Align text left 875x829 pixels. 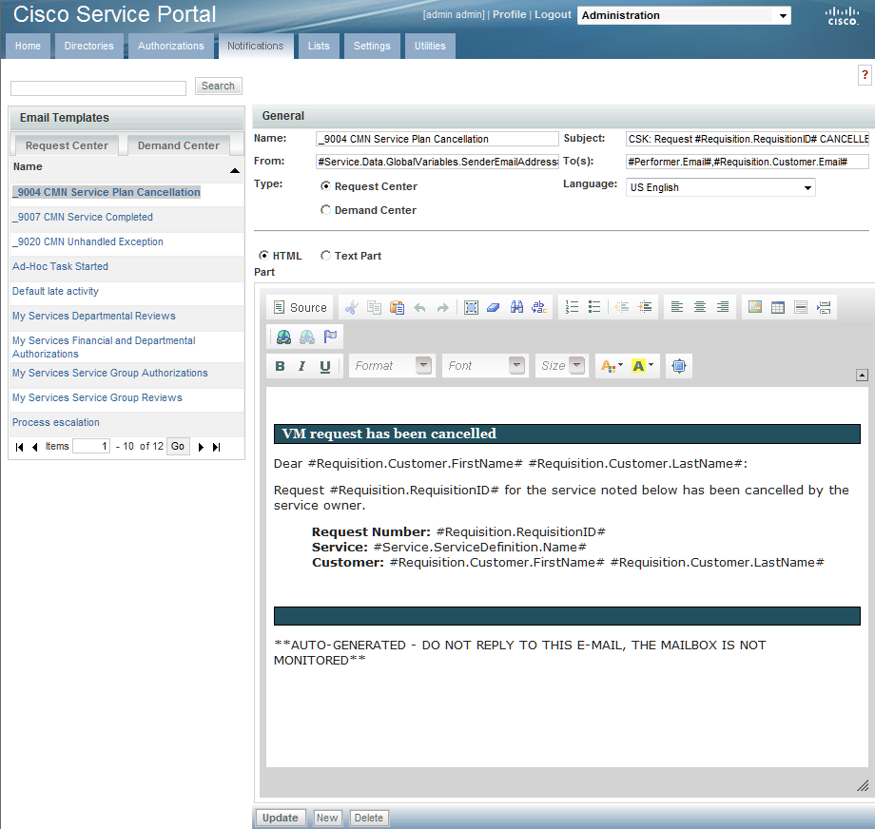click(x=677, y=307)
